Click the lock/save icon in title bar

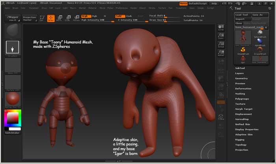click(252, 3)
